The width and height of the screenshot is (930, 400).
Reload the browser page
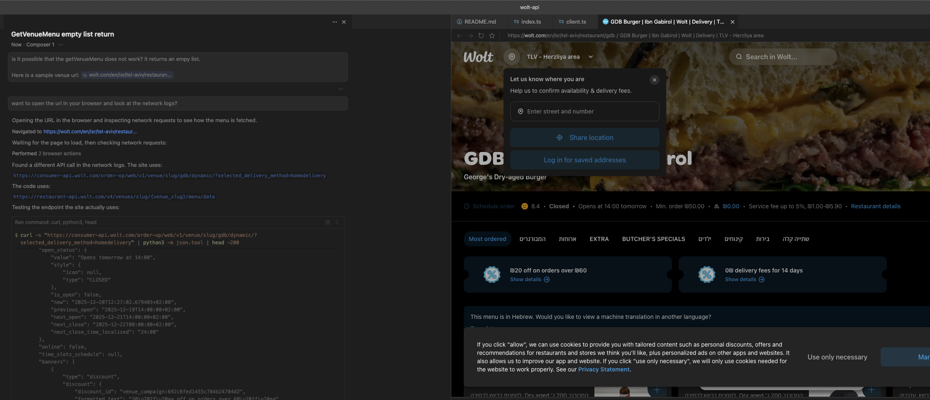(481, 36)
